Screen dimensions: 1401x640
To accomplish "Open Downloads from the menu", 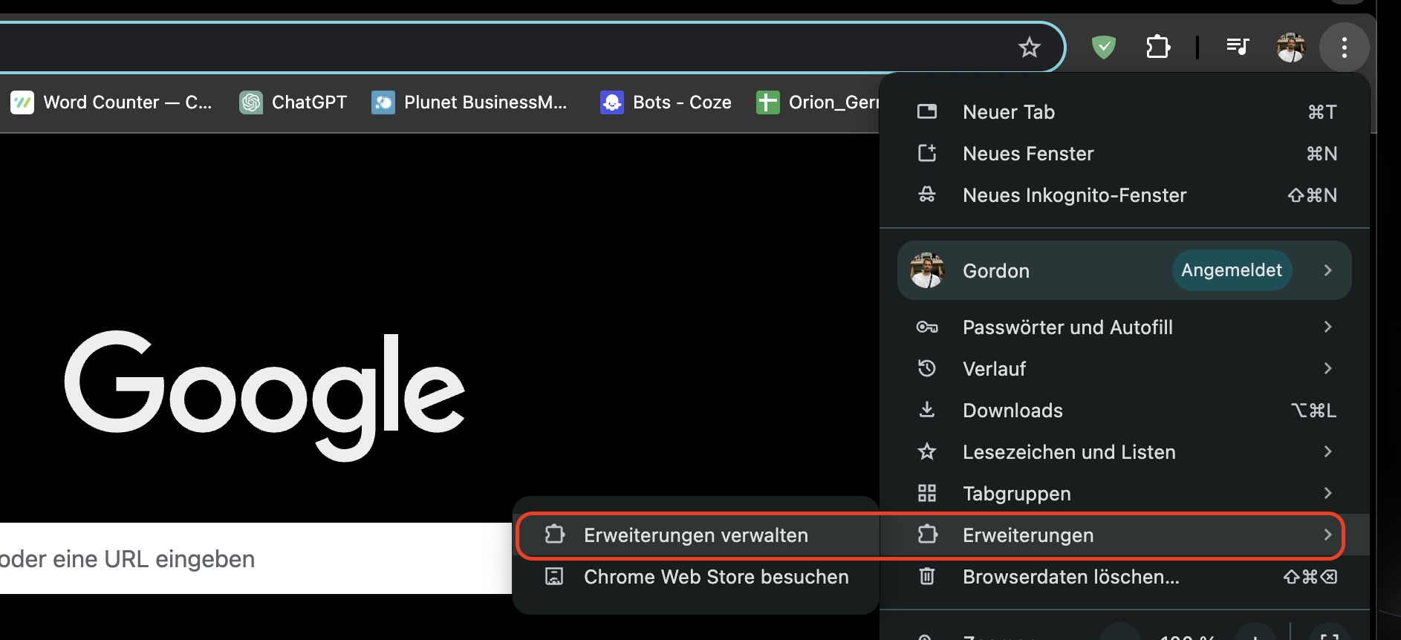I will click(x=1125, y=411).
